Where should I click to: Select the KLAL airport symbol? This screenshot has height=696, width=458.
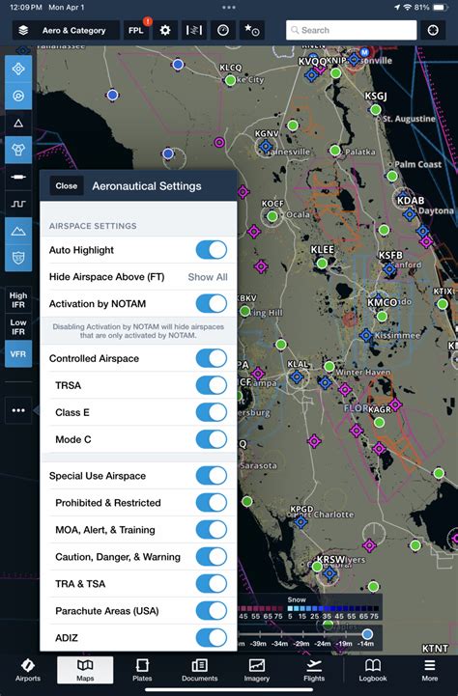(x=297, y=376)
